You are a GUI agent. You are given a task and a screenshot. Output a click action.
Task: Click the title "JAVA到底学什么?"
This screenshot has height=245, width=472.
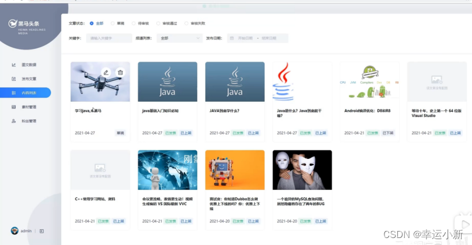[225, 111]
